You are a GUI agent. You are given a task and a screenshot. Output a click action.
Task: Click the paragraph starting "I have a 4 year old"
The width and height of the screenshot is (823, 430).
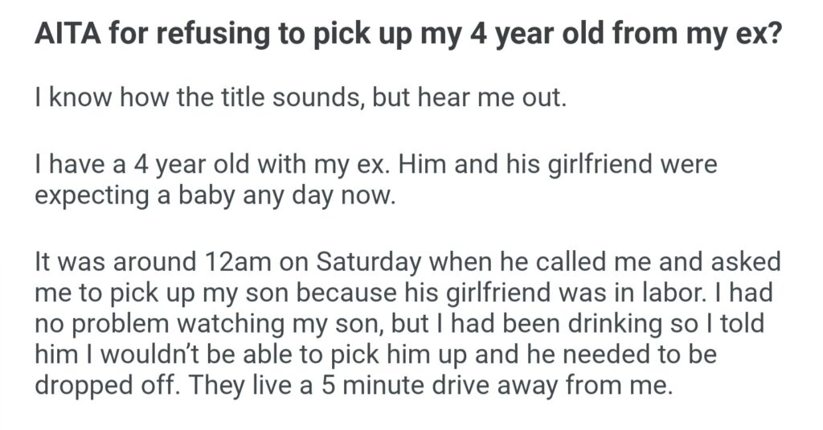(375, 181)
